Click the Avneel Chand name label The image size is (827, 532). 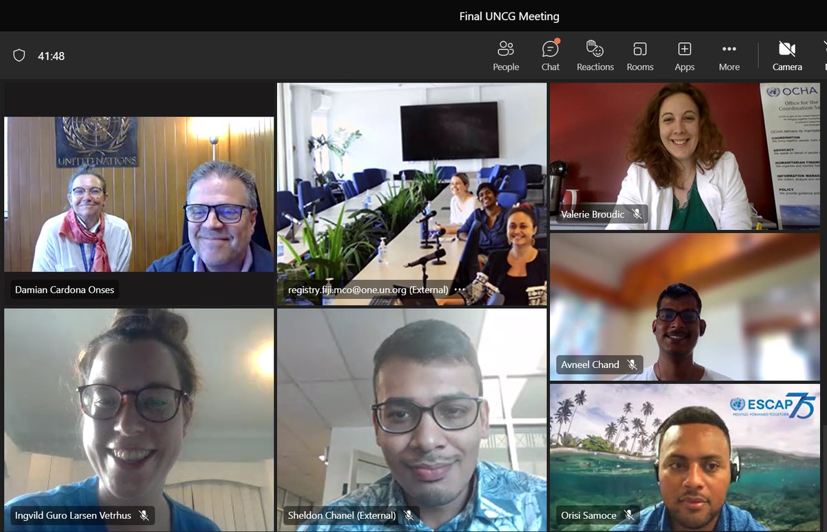tap(590, 365)
